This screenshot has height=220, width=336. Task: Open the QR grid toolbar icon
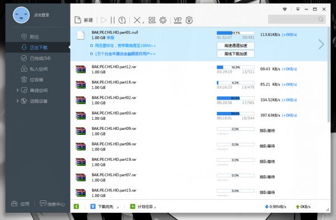[152, 20]
